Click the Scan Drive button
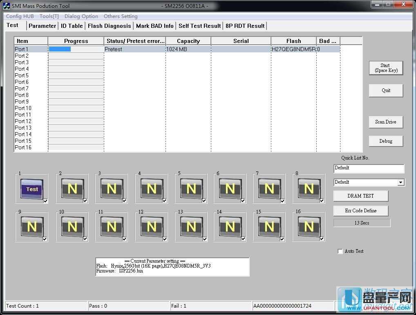This screenshot has height=315, width=416. 385,122
